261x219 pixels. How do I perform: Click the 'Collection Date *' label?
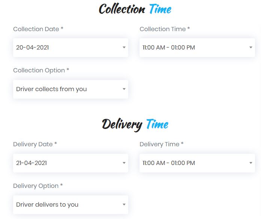point(38,29)
